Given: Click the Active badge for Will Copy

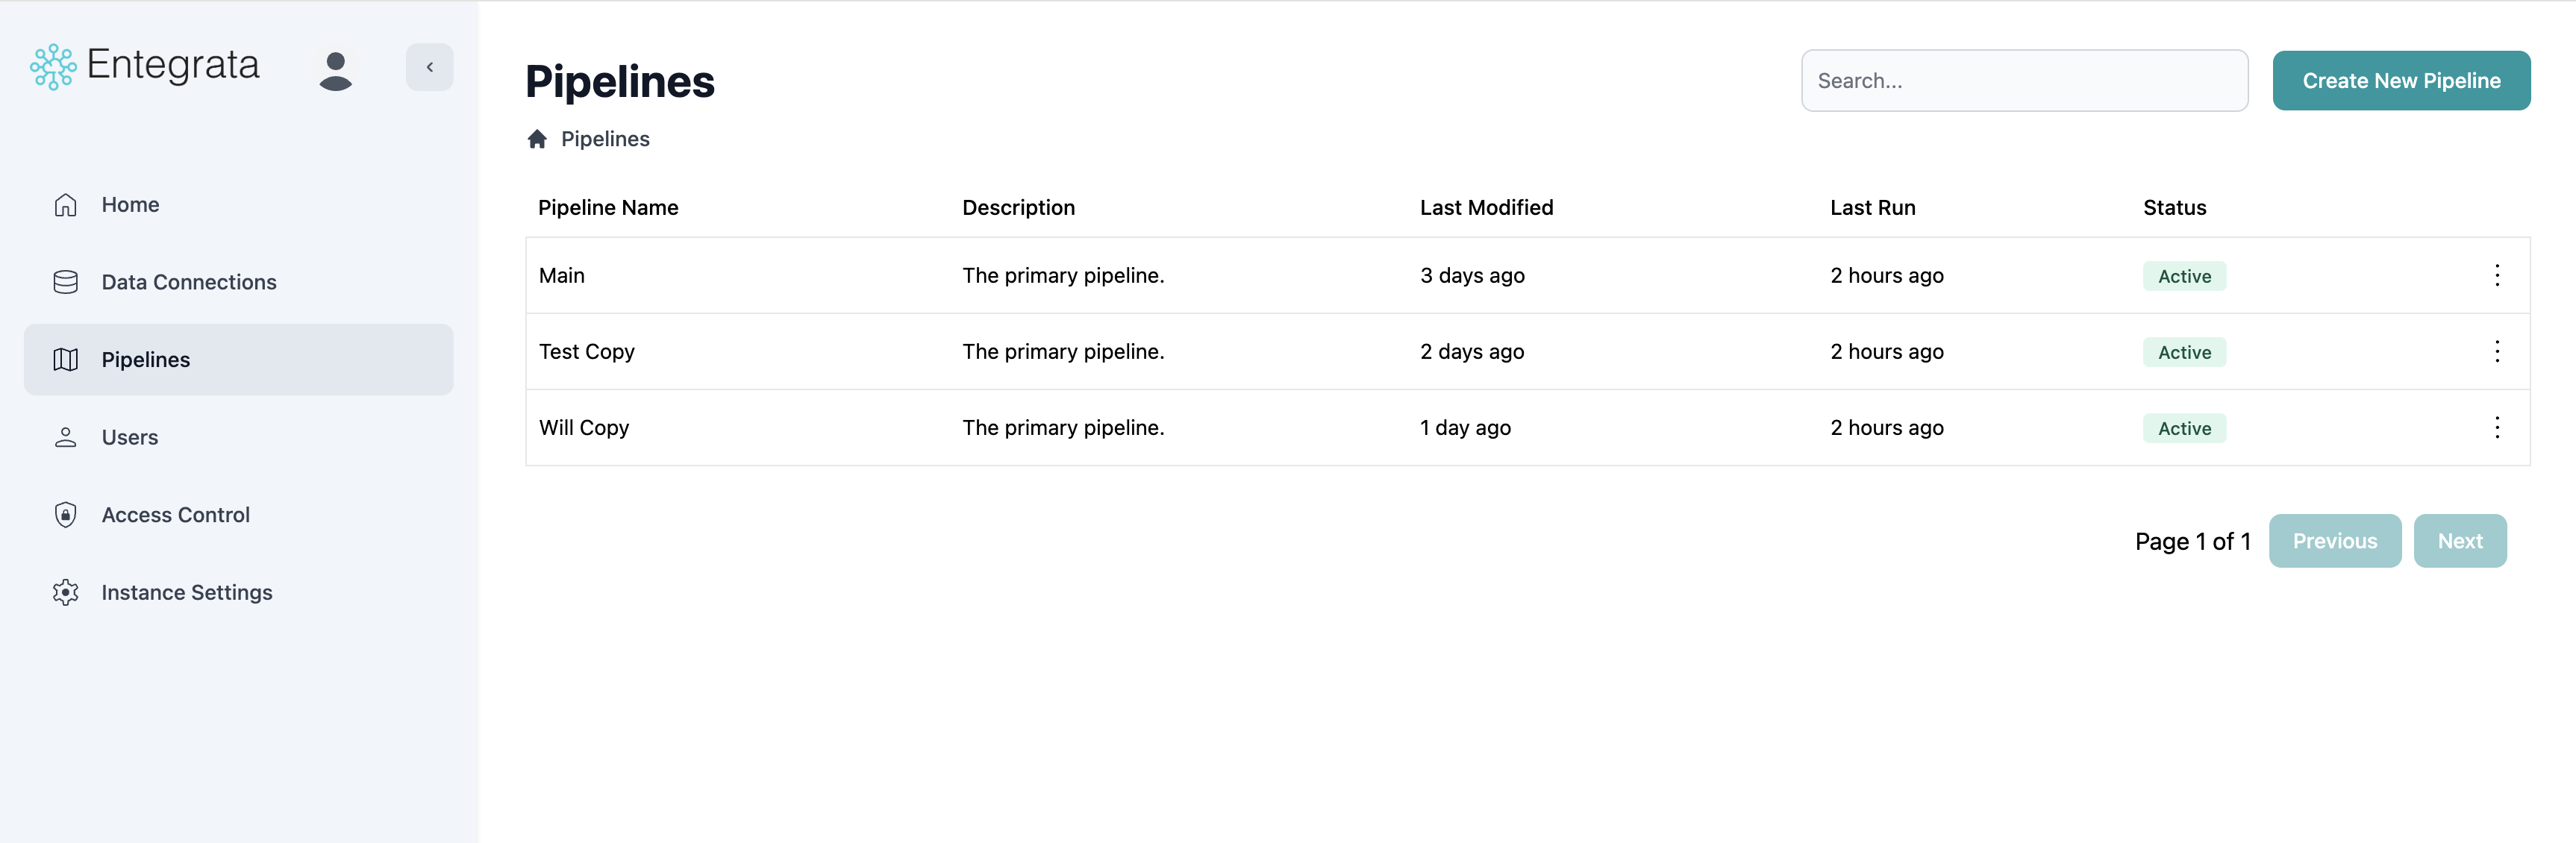Looking at the screenshot, I should pyautogui.click(x=2184, y=427).
